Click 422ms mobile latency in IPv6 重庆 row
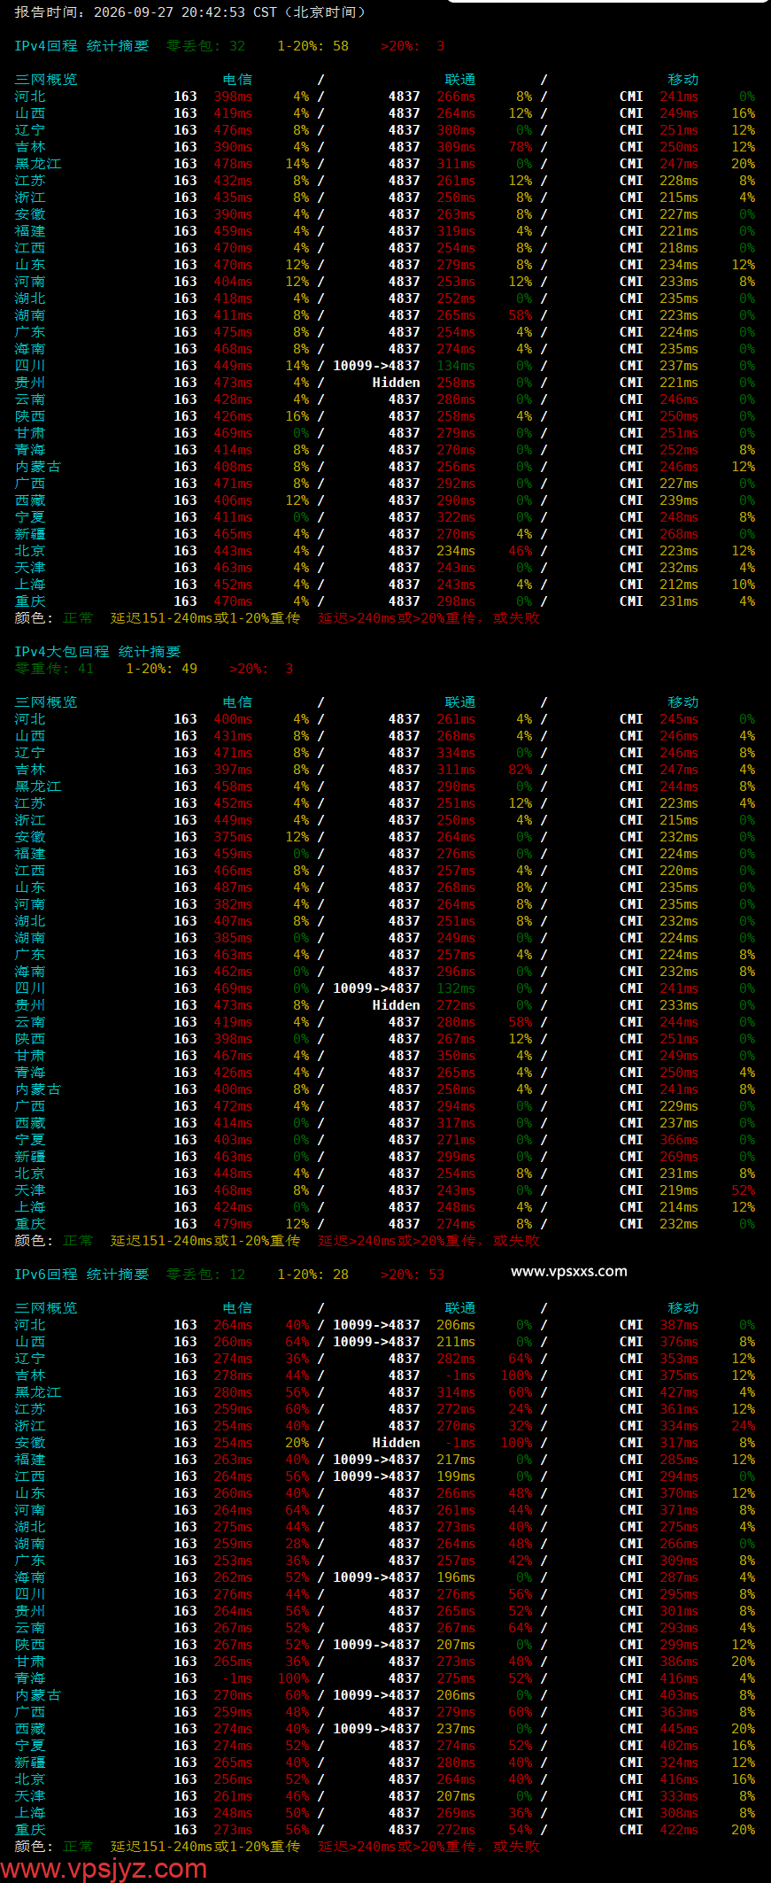The image size is (771, 1883). (x=679, y=1830)
